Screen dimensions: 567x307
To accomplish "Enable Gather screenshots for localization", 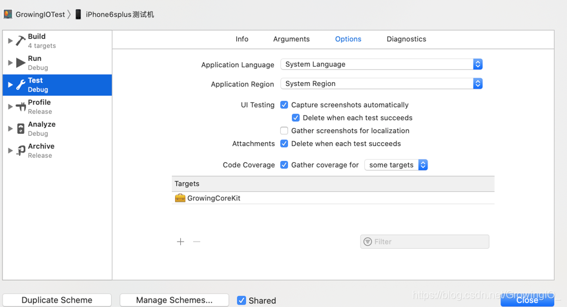I will [x=284, y=131].
